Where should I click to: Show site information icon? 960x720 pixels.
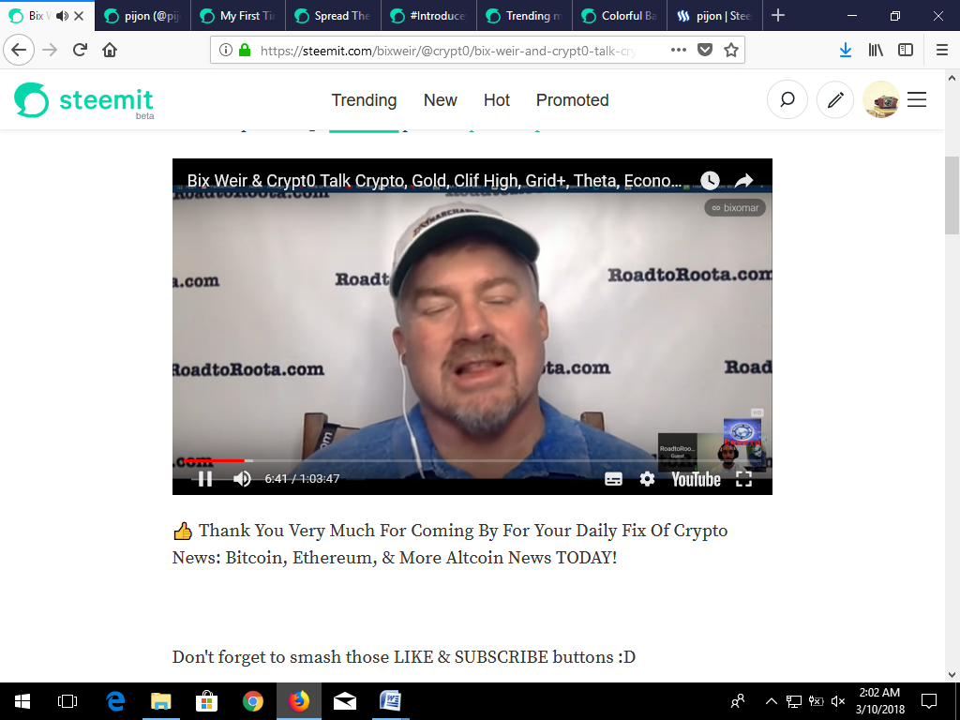pyautogui.click(x=225, y=50)
